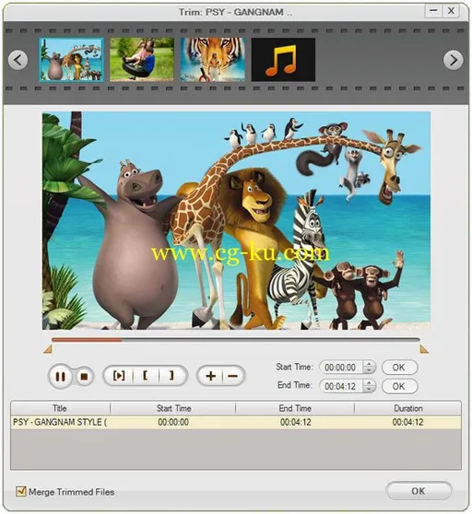The image size is (472, 514).
Task: Stop the video playback
Action: tap(84, 377)
